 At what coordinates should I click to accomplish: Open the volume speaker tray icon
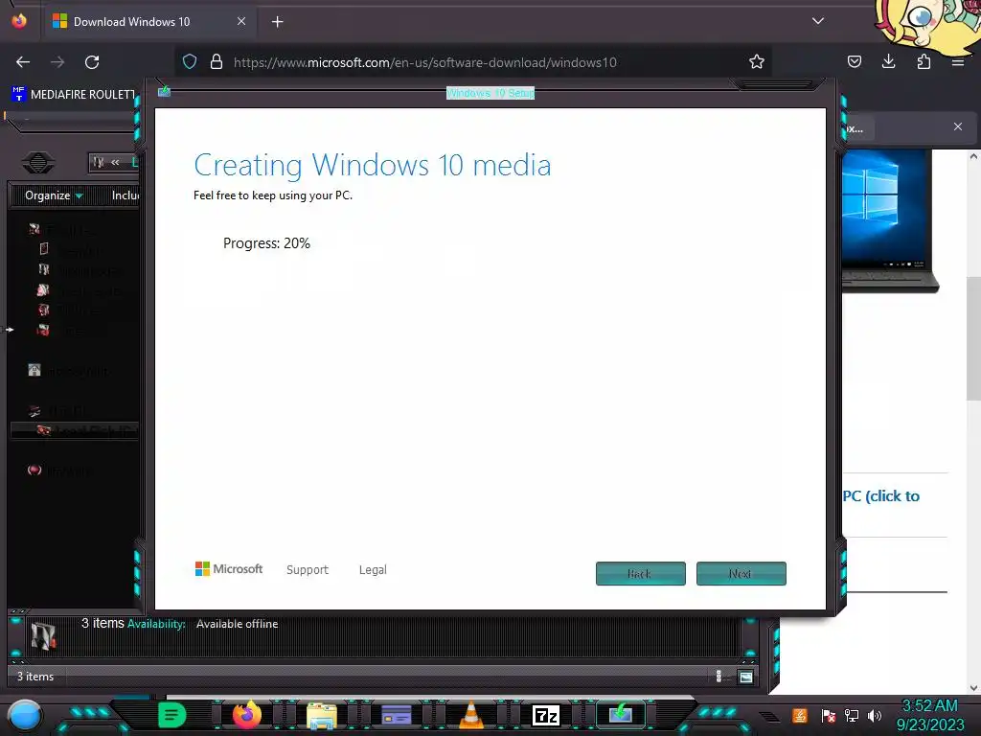tap(875, 715)
